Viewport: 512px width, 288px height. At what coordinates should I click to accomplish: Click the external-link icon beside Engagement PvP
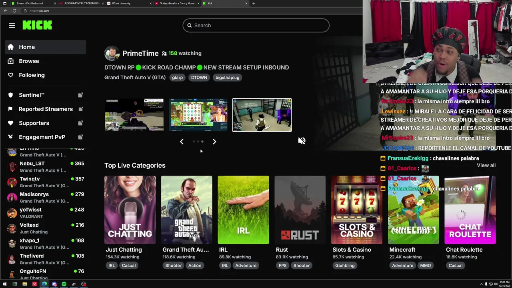pyautogui.click(x=80, y=137)
